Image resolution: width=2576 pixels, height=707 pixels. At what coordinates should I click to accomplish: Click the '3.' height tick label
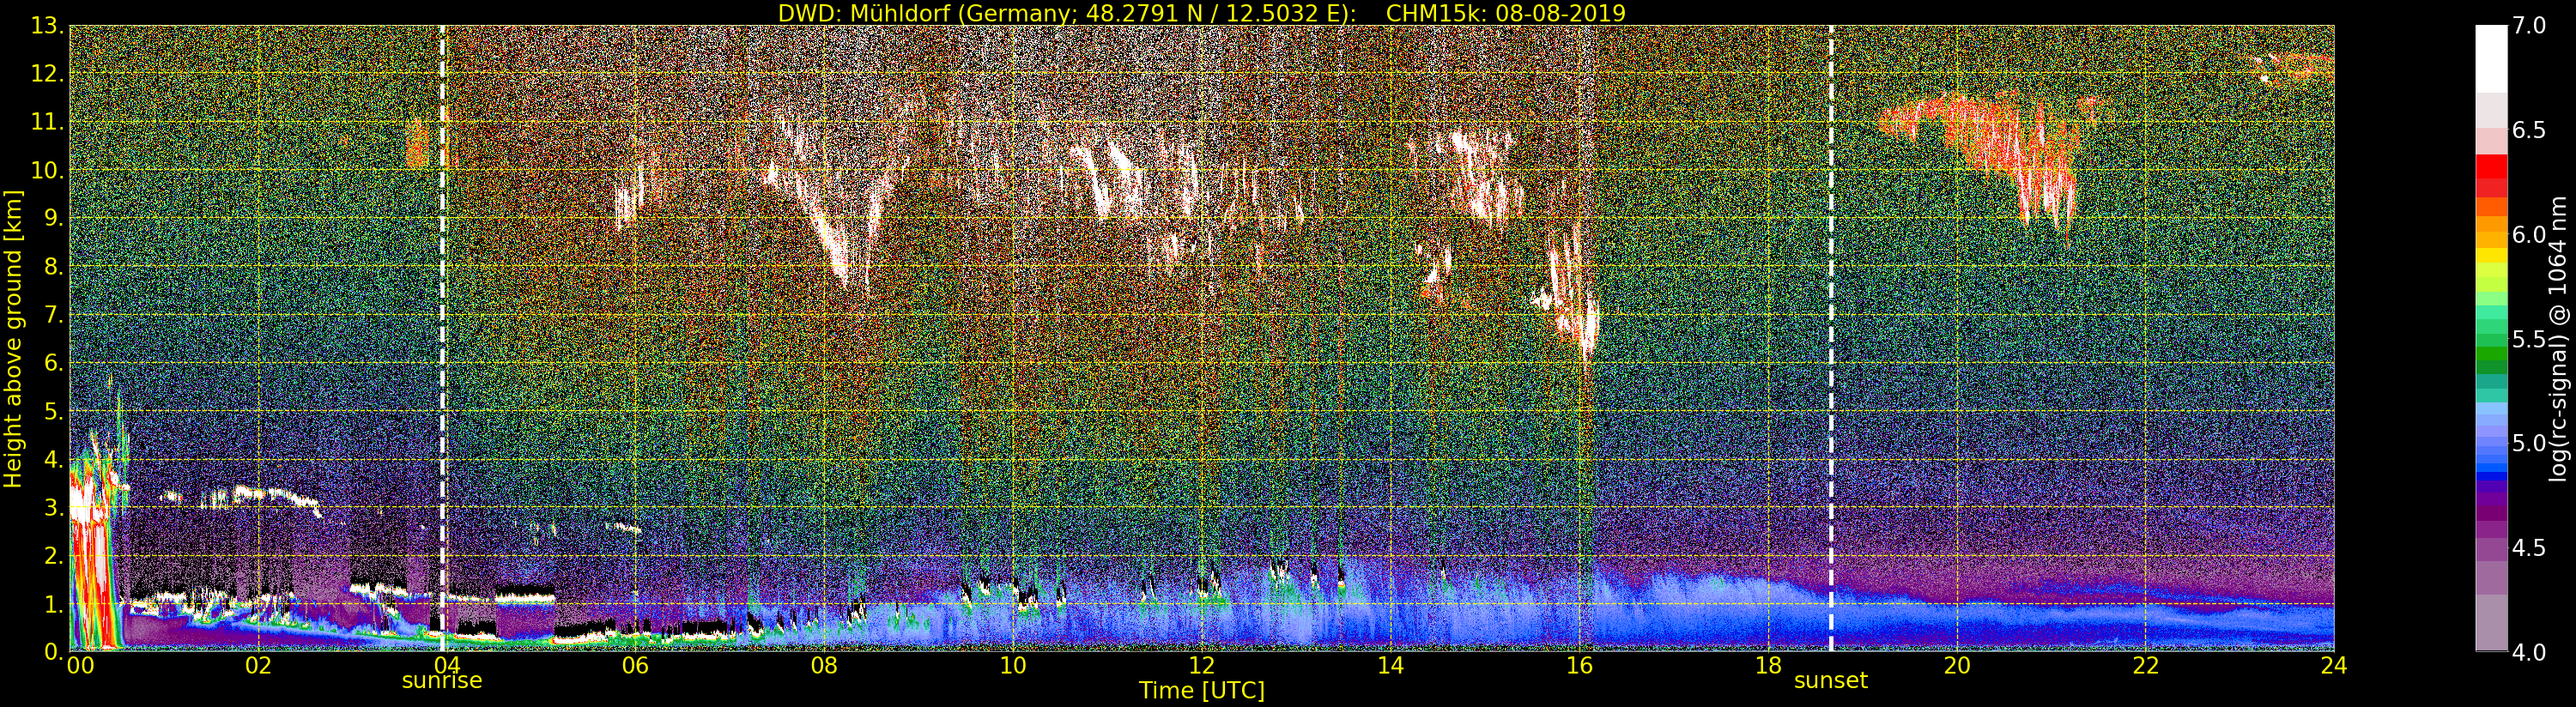(x=53, y=508)
